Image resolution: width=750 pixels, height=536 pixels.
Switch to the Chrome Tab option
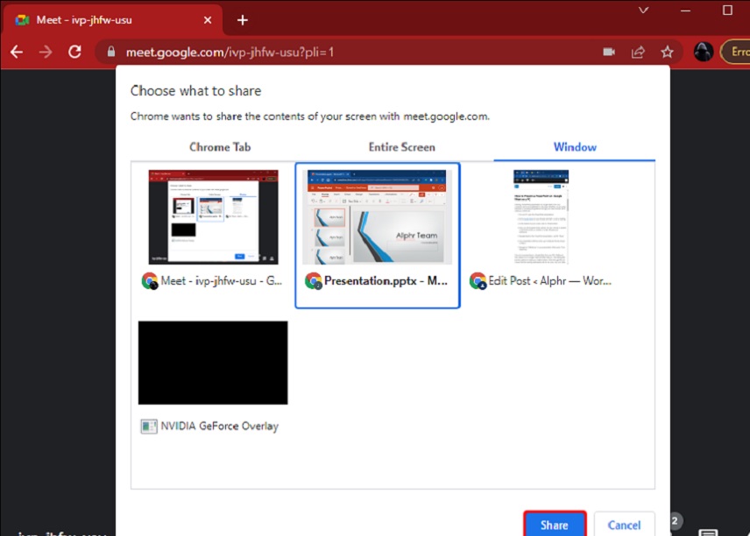coord(220,147)
